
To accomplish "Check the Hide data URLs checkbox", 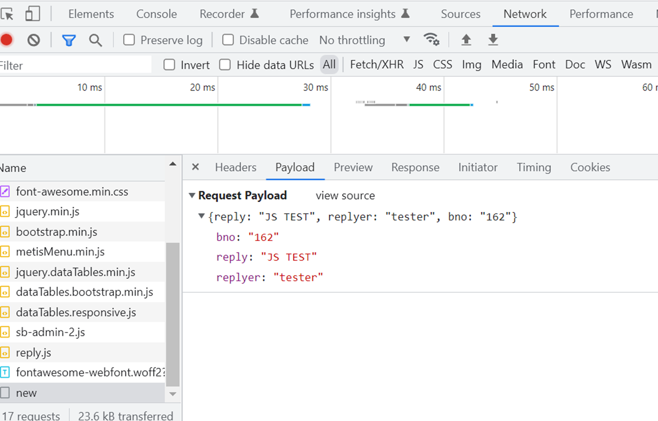I will coord(225,65).
